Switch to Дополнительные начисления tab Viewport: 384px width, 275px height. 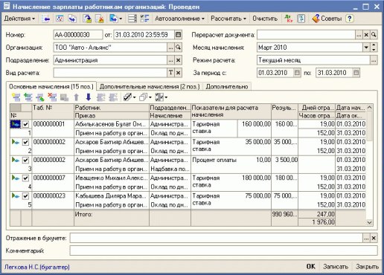(150, 86)
